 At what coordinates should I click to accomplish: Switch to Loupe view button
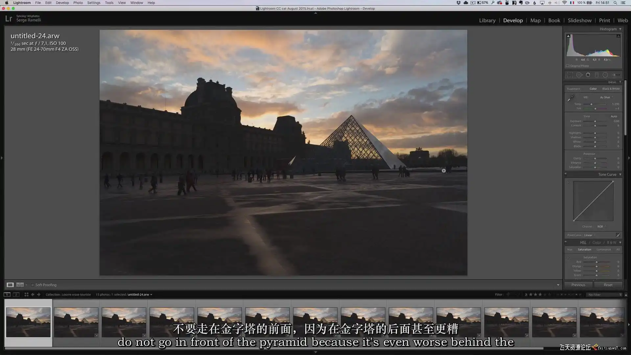pyautogui.click(x=10, y=285)
